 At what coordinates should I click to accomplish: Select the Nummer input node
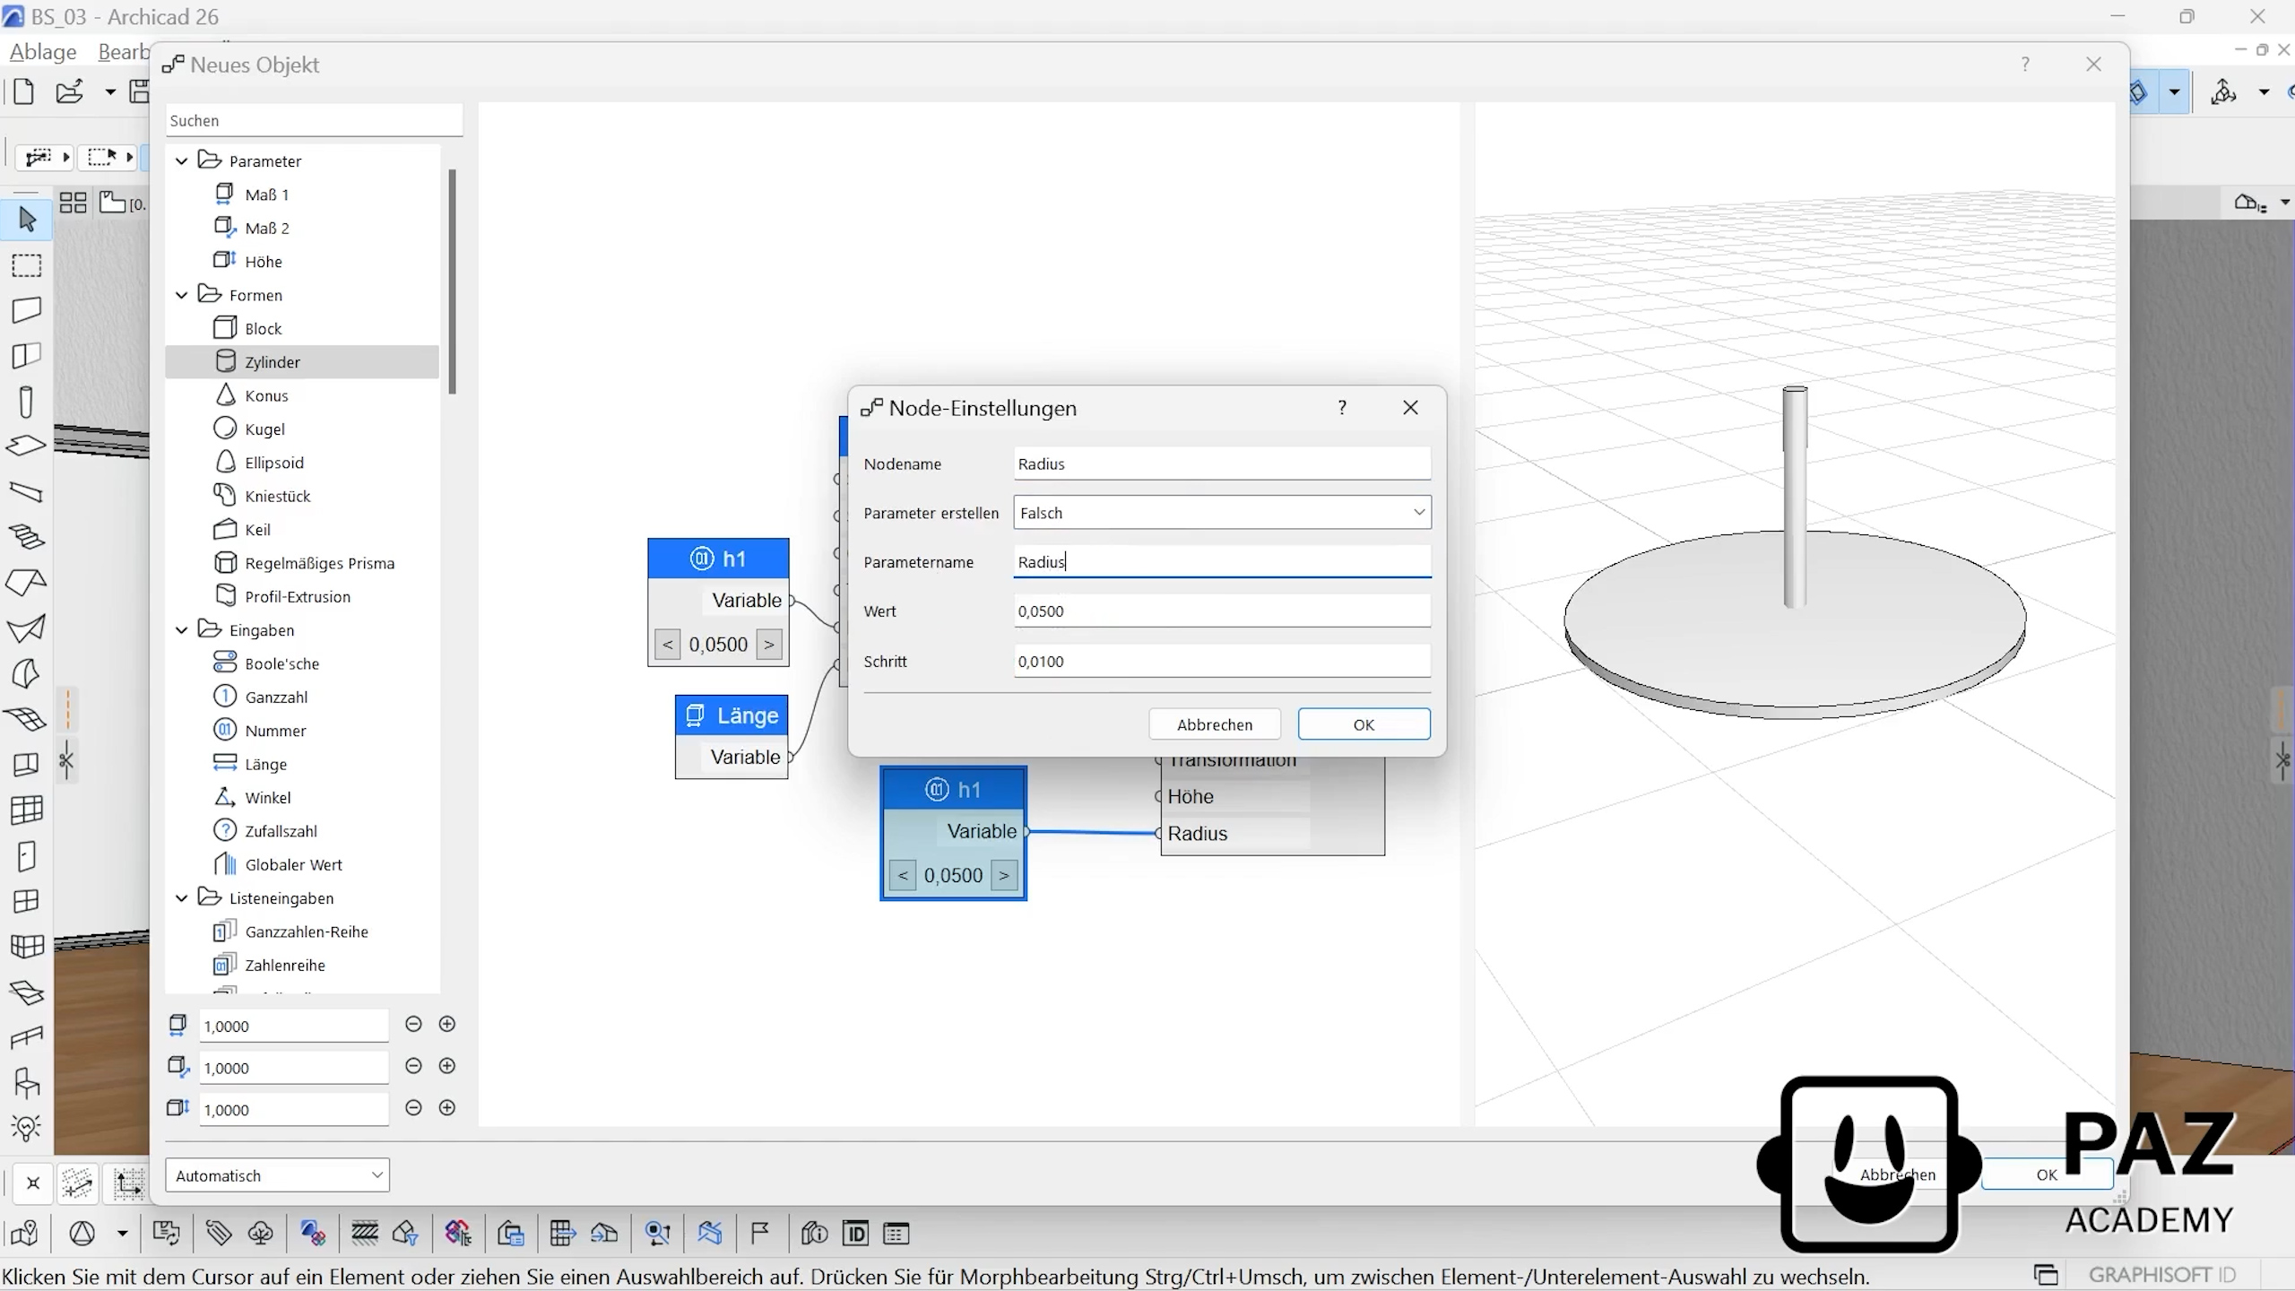[x=275, y=731]
